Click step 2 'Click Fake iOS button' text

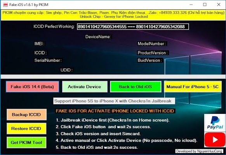103,127
